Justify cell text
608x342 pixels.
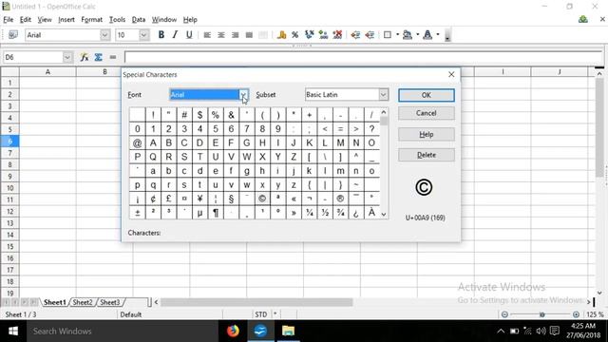click(x=249, y=35)
